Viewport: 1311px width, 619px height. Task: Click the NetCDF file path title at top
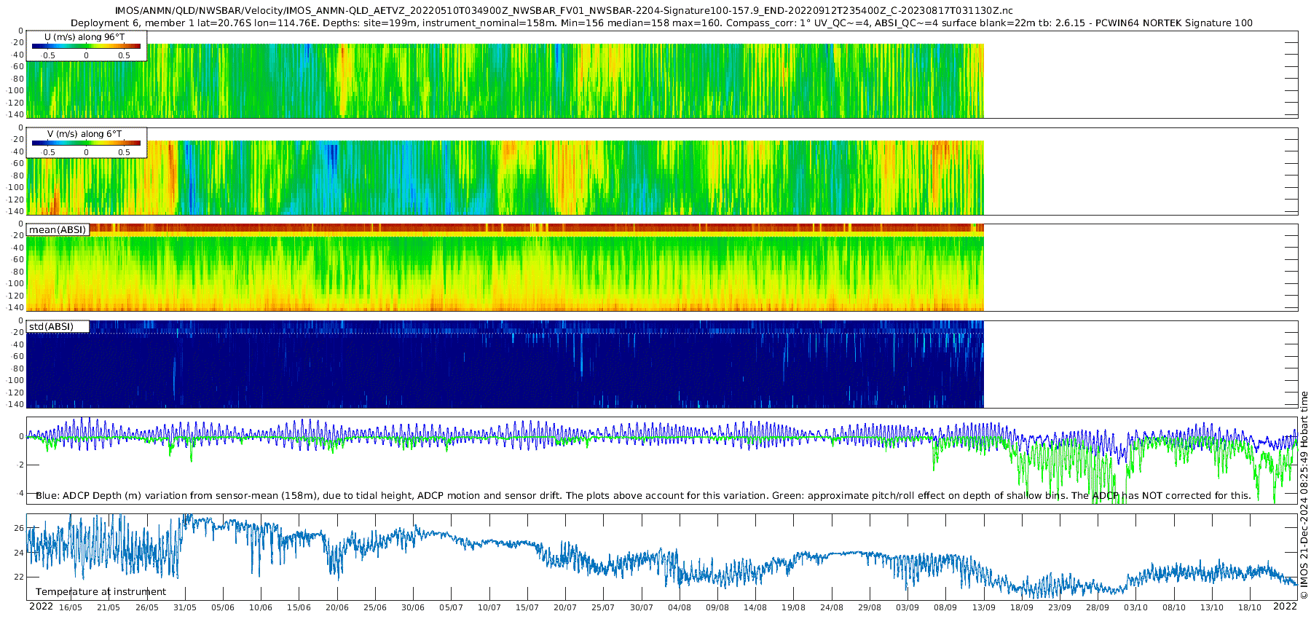(x=564, y=11)
